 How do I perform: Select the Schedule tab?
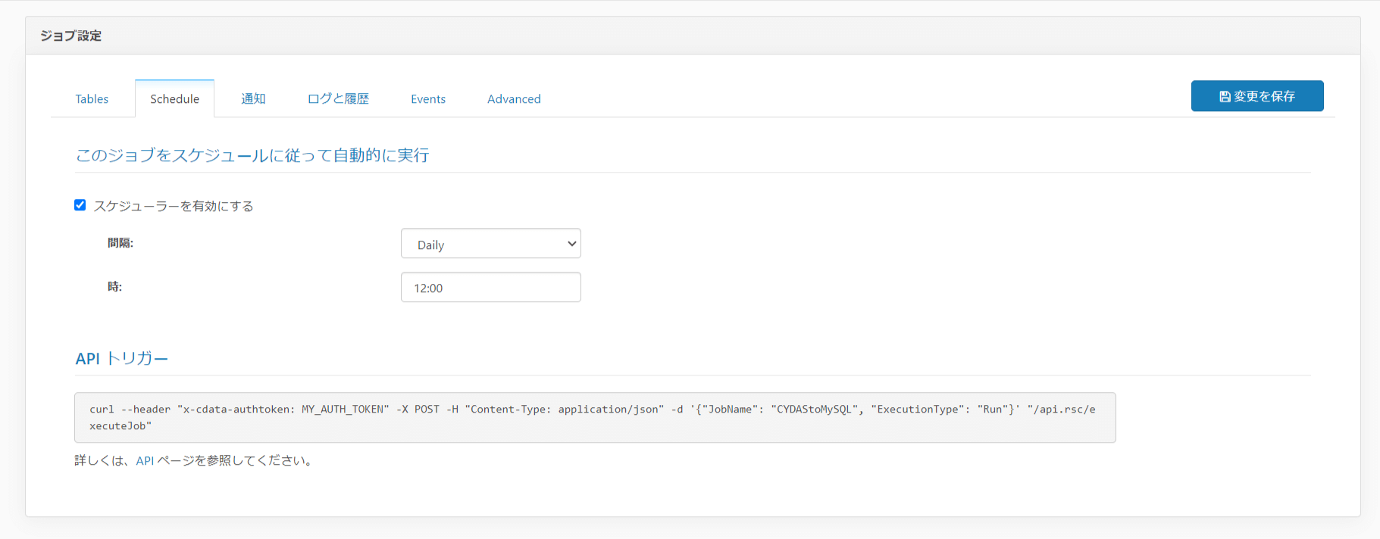pyautogui.click(x=174, y=99)
